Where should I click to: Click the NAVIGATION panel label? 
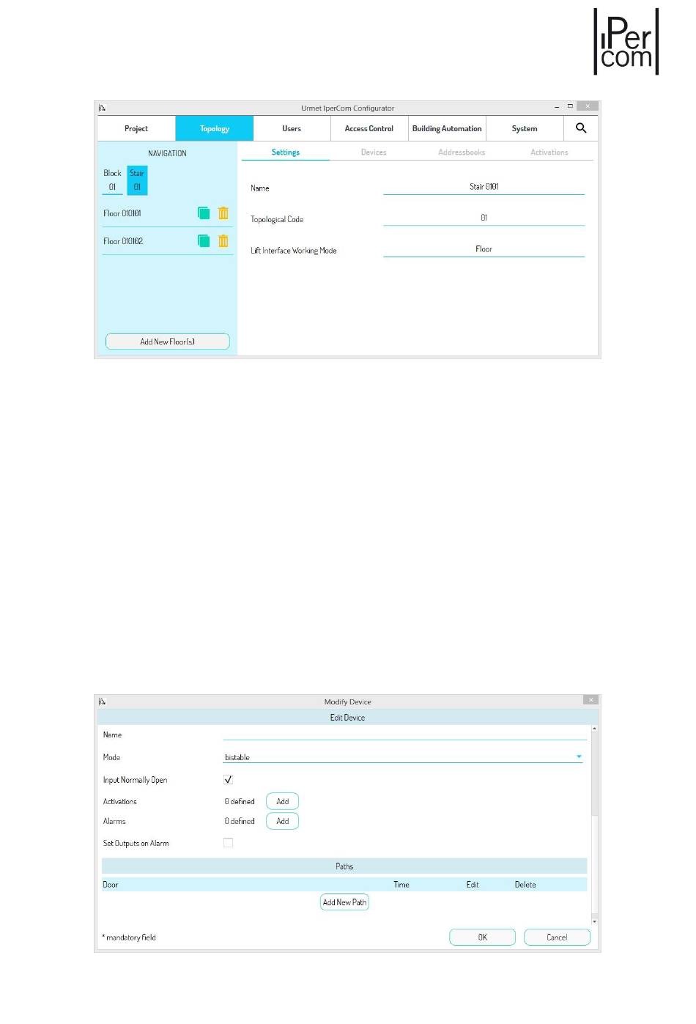tap(167, 153)
